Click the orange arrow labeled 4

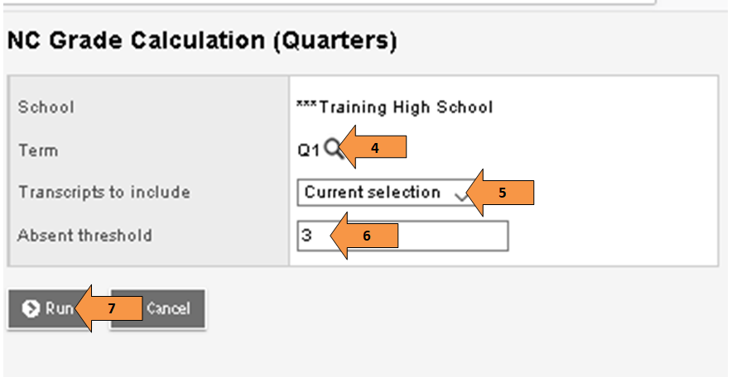(373, 147)
